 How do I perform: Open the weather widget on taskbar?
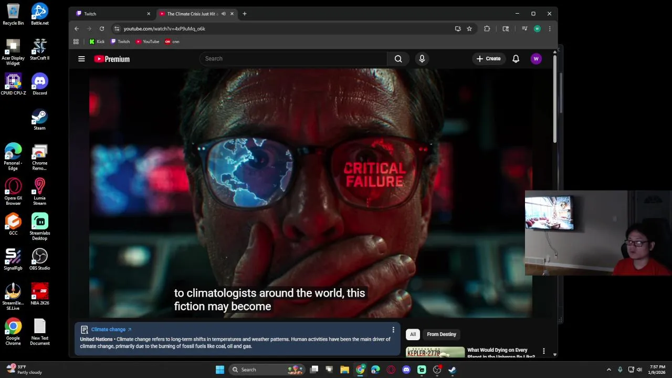[x=24, y=370]
